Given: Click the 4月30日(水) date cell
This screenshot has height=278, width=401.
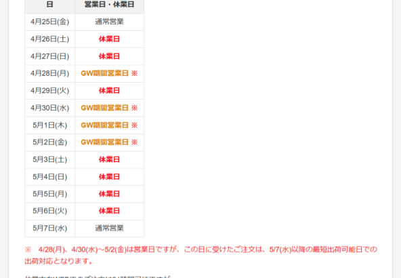Looking at the screenshot, I should click(x=50, y=108).
